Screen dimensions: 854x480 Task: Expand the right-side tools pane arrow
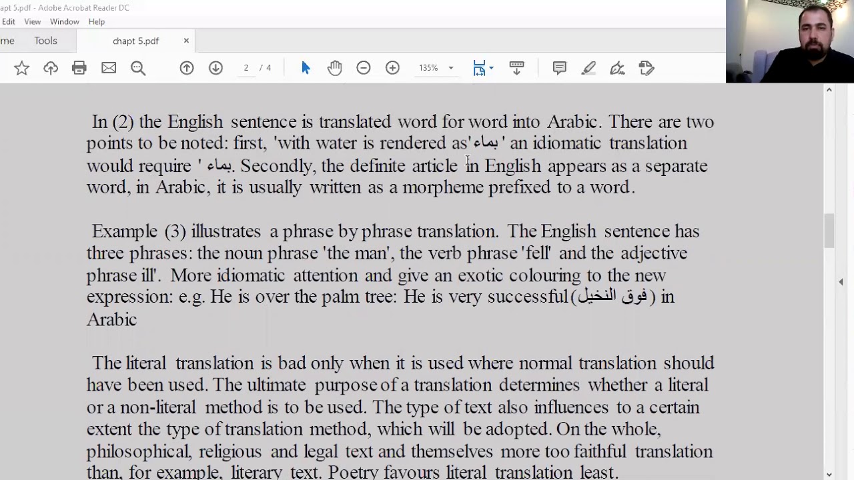pos(841,282)
